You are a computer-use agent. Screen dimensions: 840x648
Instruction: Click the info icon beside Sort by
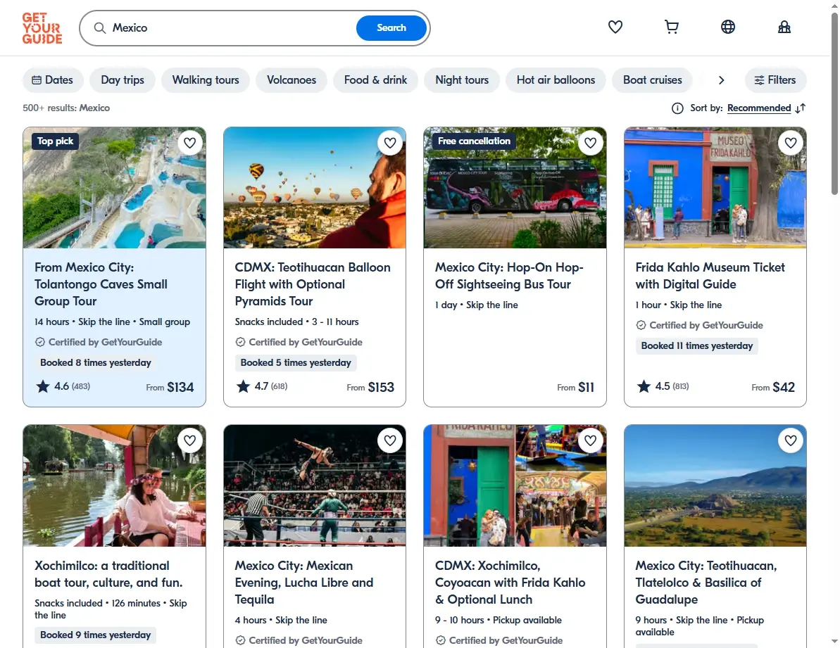[677, 108]
